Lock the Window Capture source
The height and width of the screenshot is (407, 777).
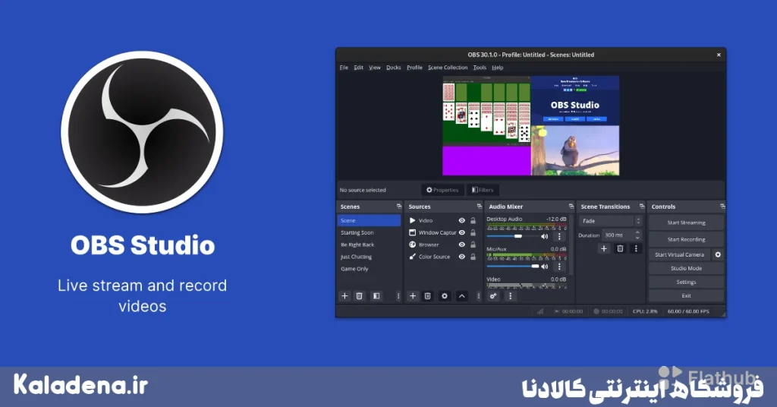473,232
